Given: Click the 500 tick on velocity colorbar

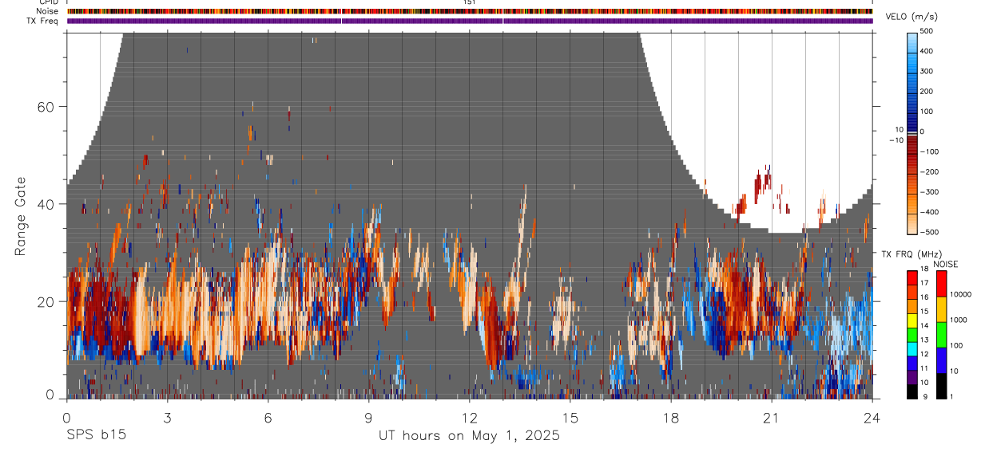Looking at the screenshot, I should click(x=928, y=31).
